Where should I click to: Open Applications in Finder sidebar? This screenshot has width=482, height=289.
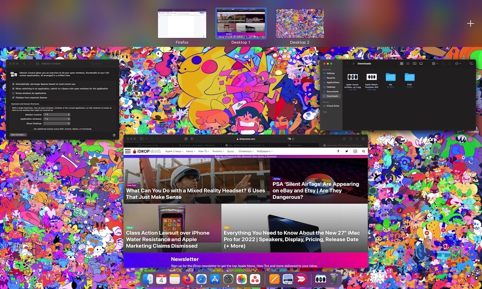pyautogui.click(x=333, y=82)
